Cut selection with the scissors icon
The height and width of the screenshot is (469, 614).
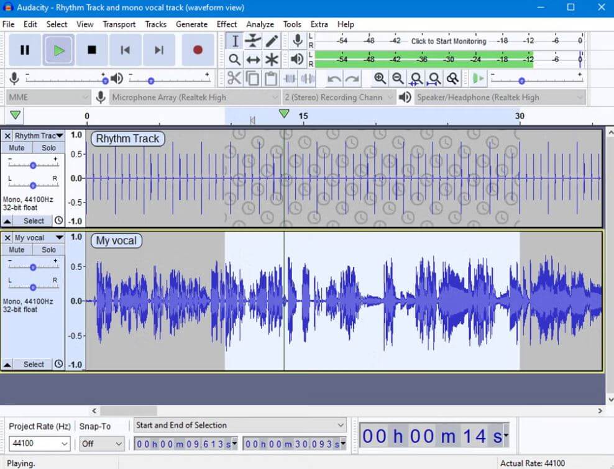click(x=234, y=78)
